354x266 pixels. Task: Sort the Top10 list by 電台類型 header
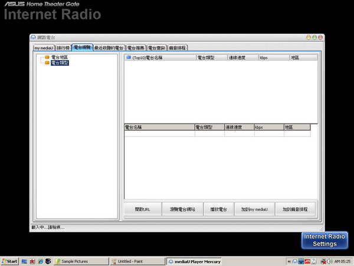coord(212,57)
